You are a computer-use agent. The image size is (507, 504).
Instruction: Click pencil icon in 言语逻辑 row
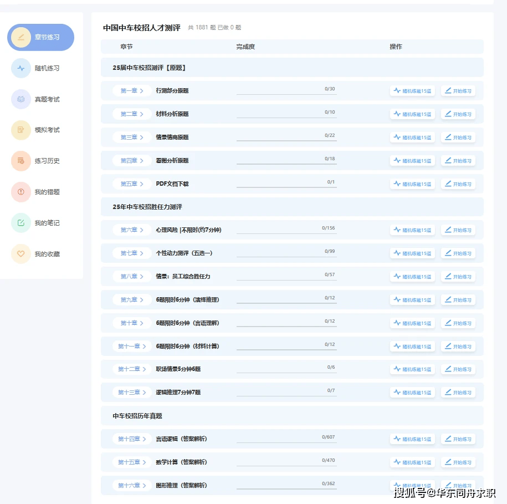[x=448, y=439]
